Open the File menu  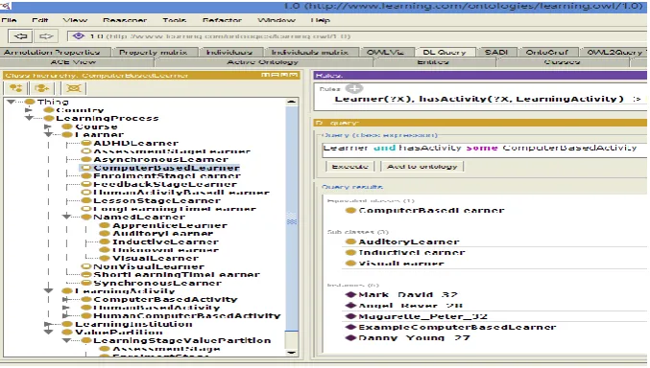click(x=9, y=20)
